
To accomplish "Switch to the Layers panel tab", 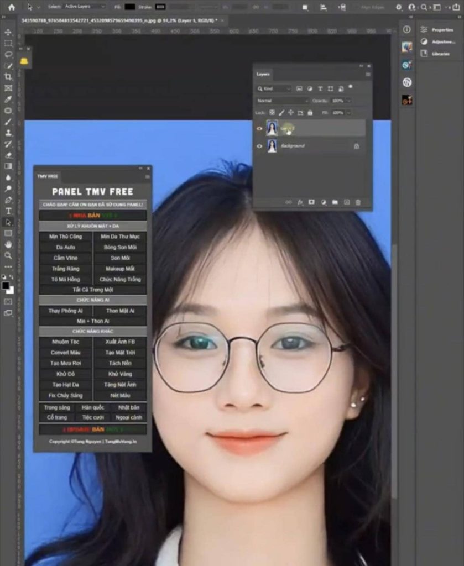I will (263, 74).
